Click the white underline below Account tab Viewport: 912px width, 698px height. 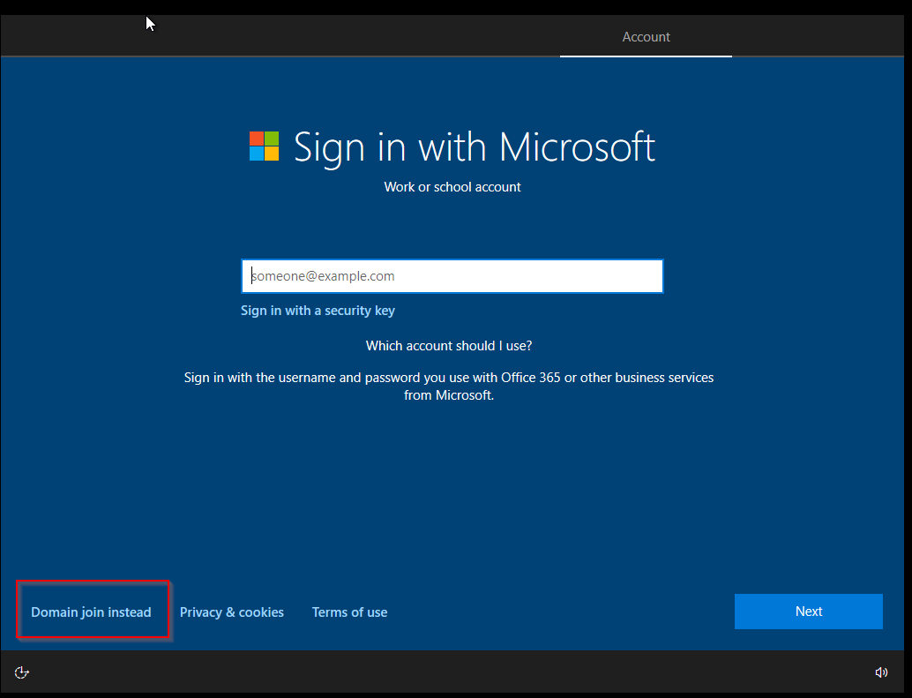tap(646, 56)
